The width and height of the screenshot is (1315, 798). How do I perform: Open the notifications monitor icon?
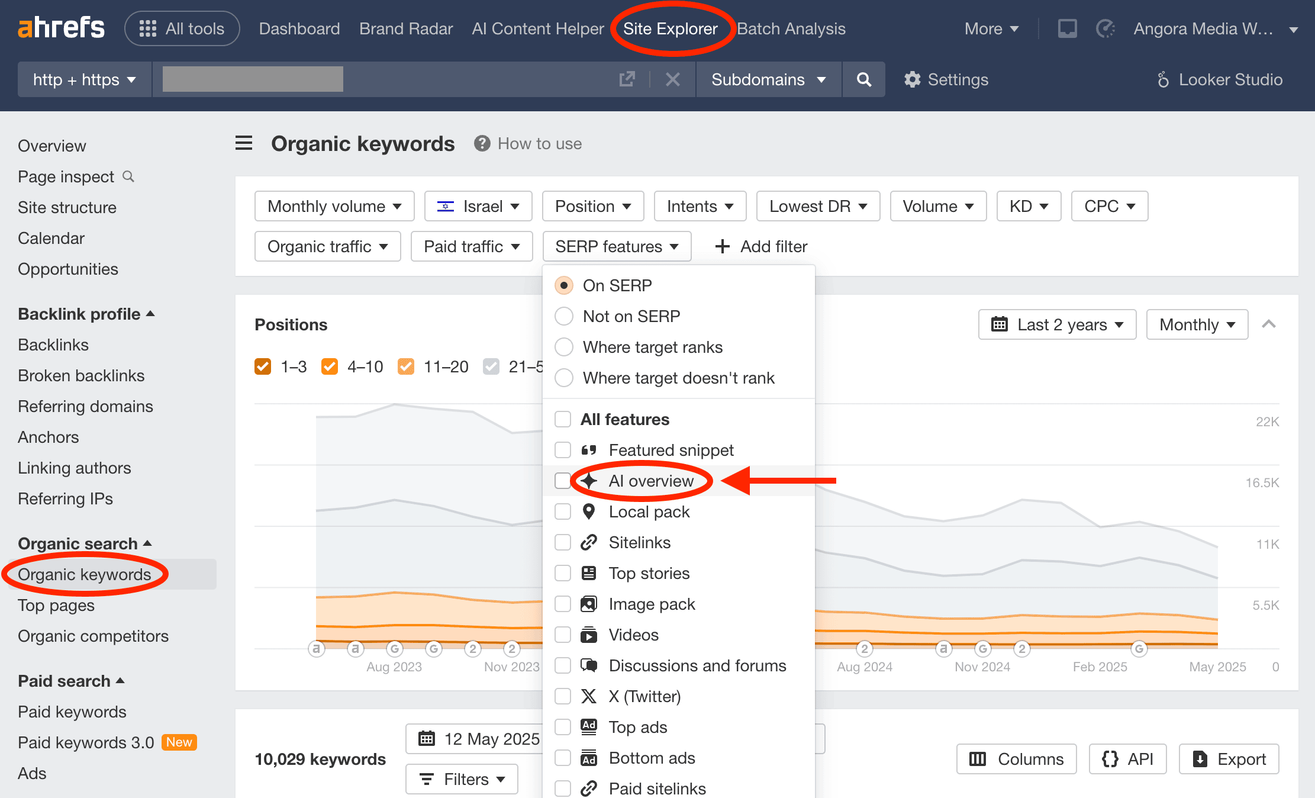pos(1067,28)
